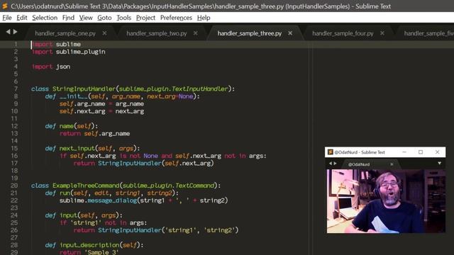The image size is (454, 255).
Task: Click the Sublime icon in @OdatNurd window
Action: click(x=330, y=152)
